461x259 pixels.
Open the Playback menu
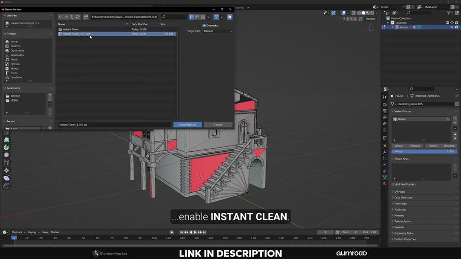tap(18, 232)
